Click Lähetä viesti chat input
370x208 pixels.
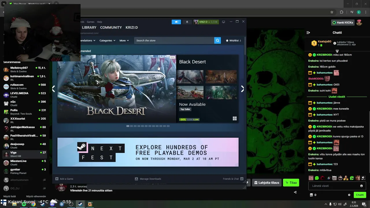tap(337, 186)
